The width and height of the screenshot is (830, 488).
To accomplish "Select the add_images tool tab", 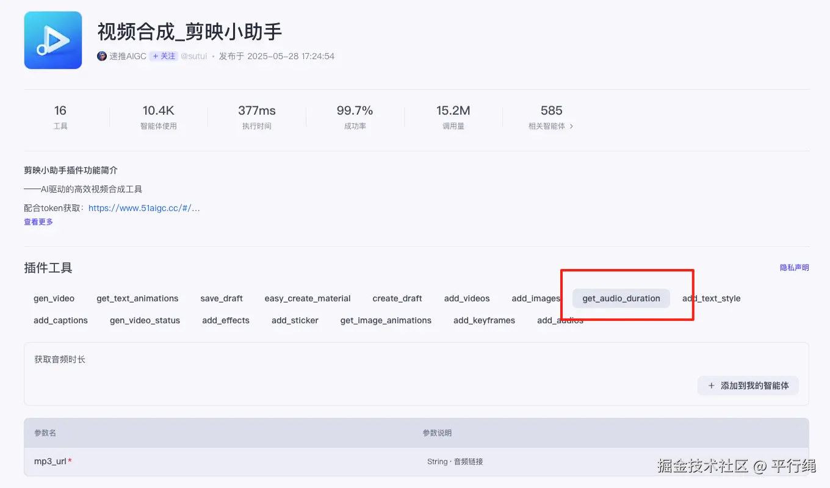I will pos(536,298).
